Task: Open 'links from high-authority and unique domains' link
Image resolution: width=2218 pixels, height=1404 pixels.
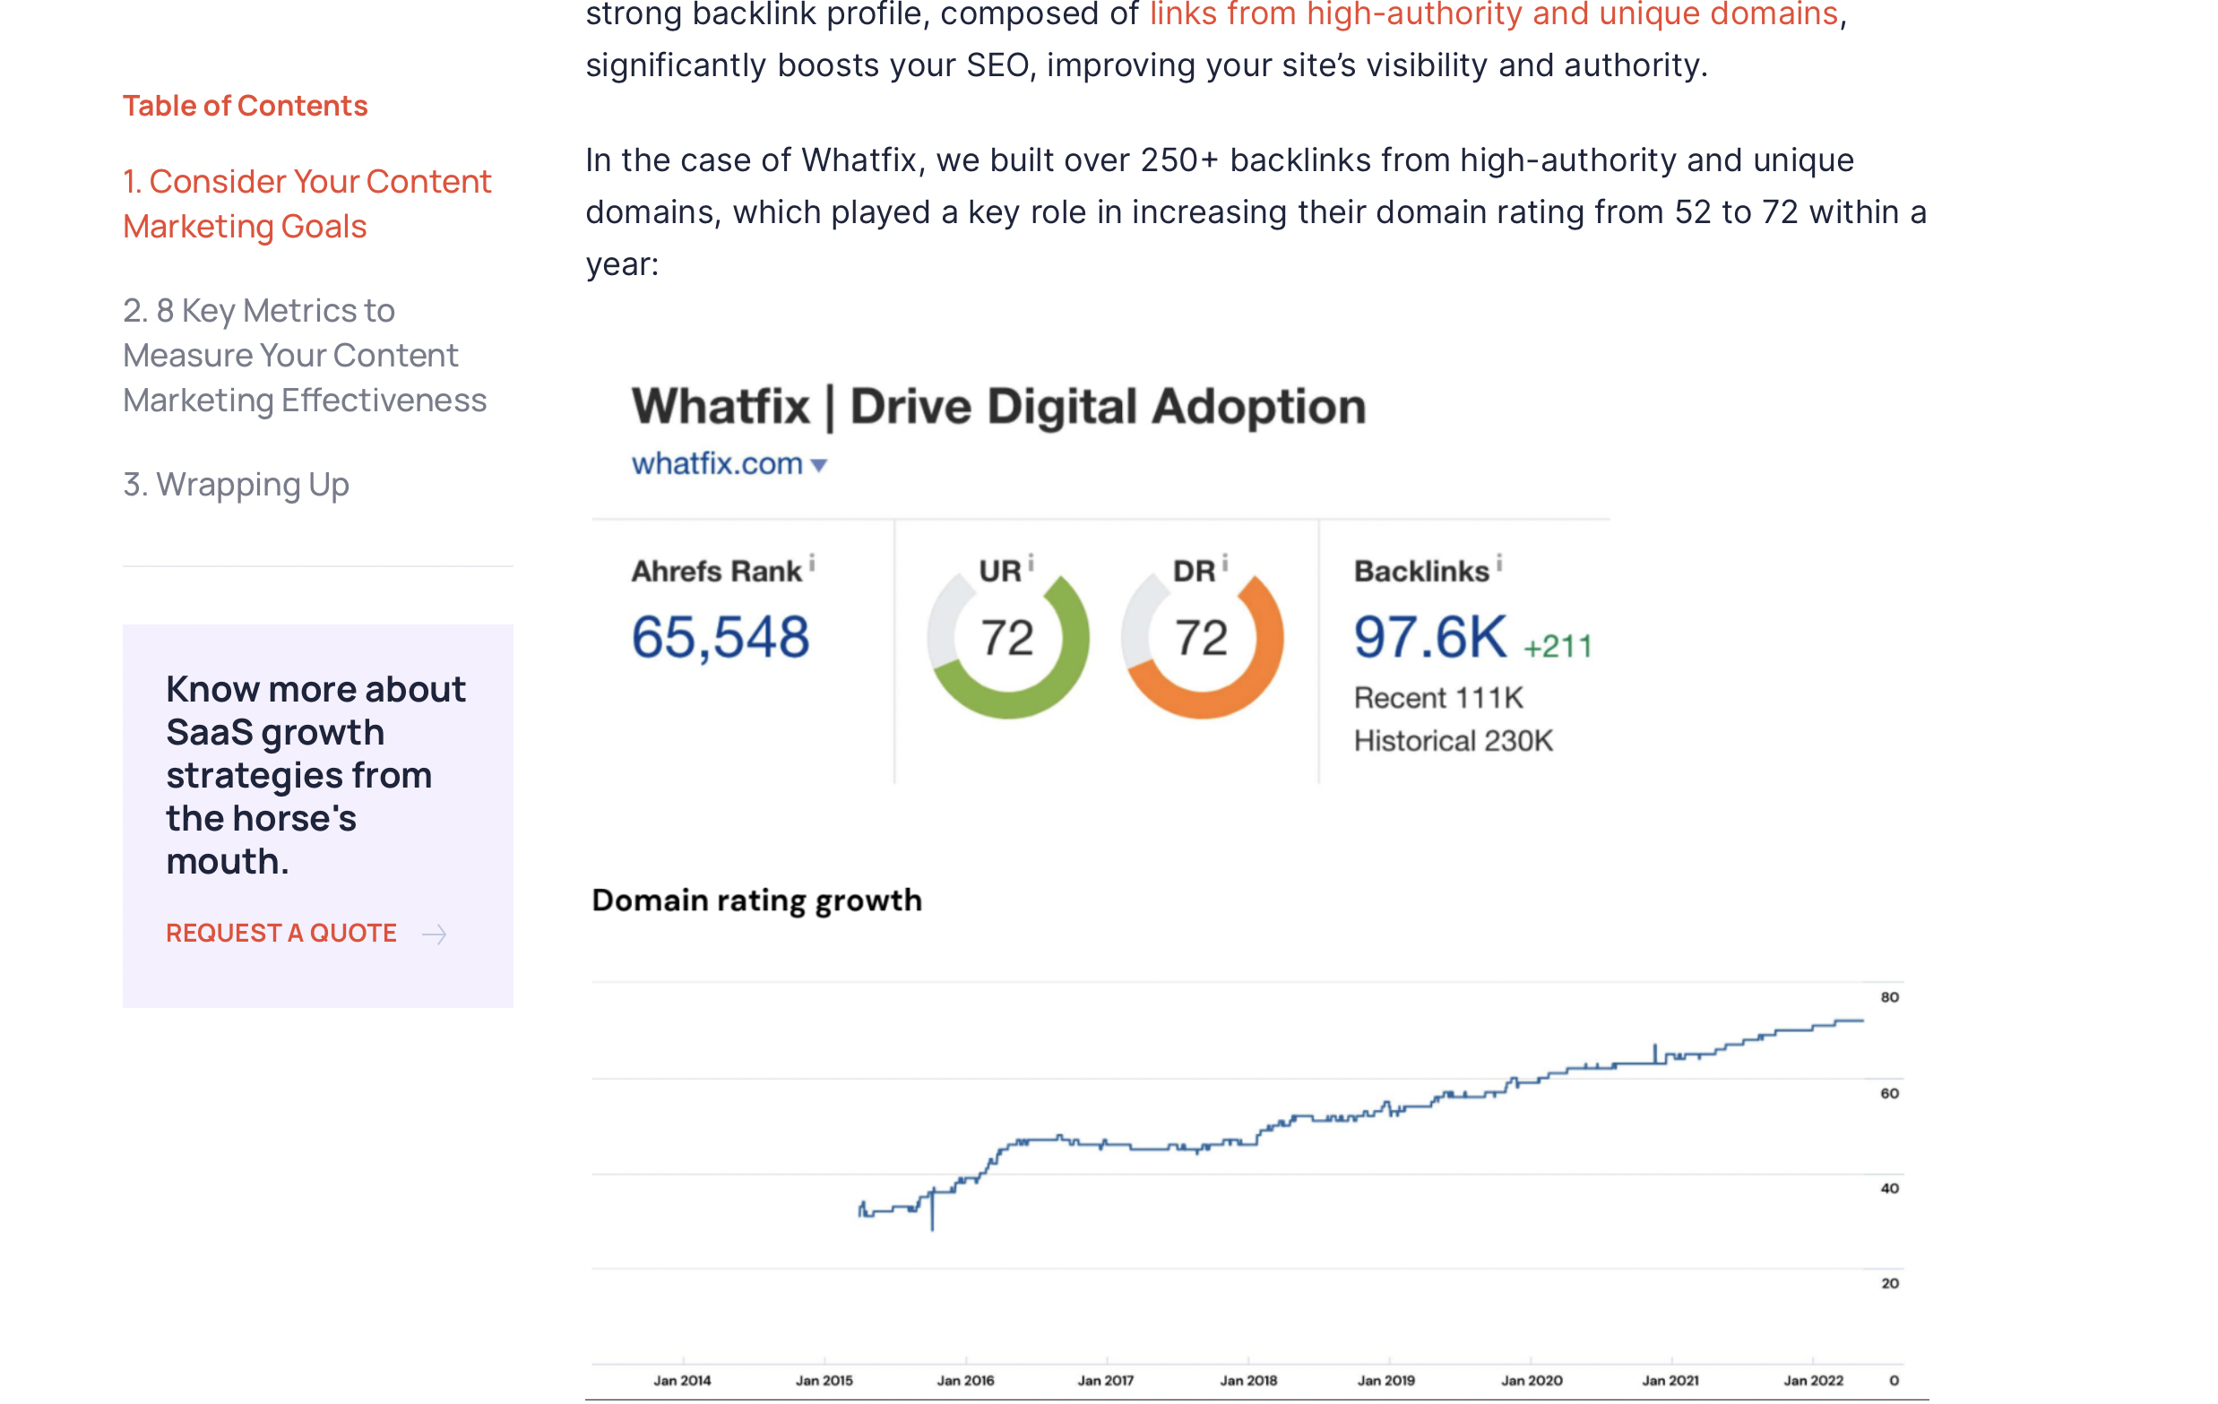Action: pos(1493,14)
